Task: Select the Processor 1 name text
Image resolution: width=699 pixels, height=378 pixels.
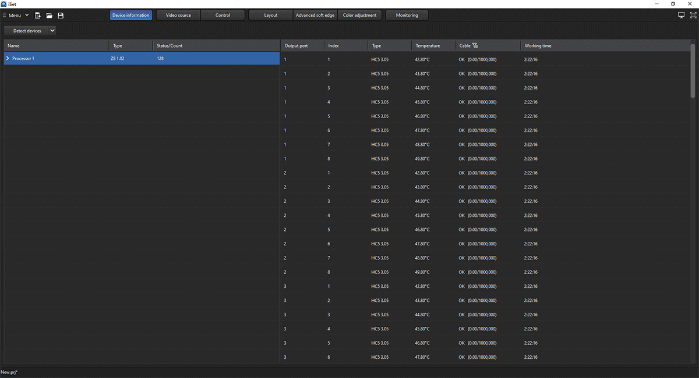Action: 23,58
